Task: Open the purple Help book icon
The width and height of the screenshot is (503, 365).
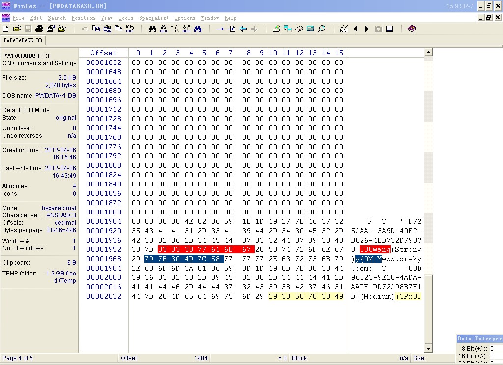Action: (412, 29)
